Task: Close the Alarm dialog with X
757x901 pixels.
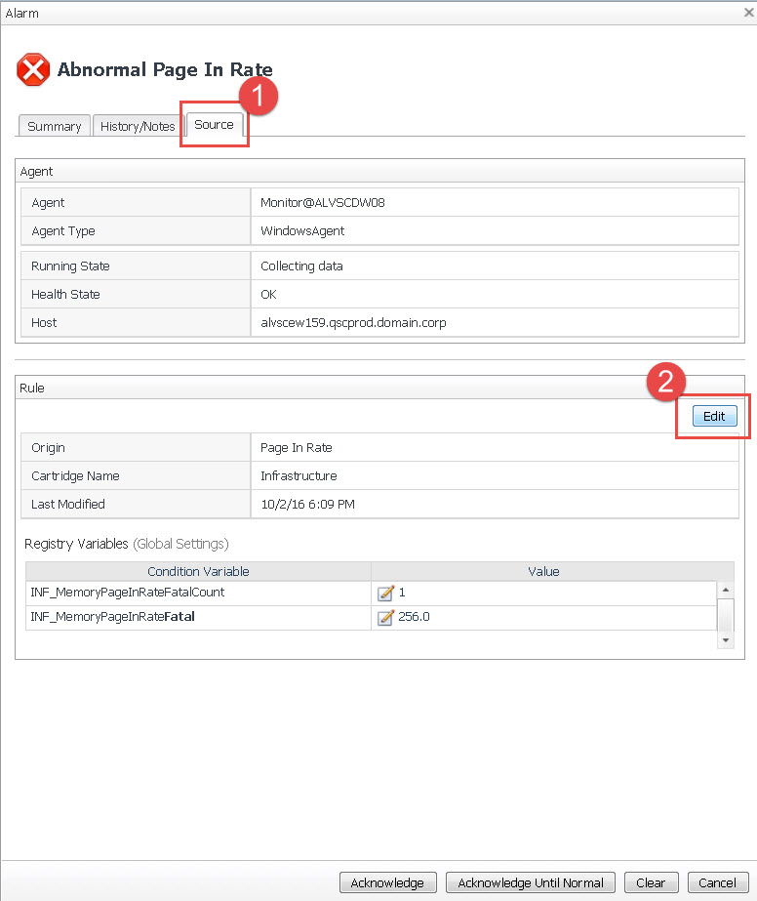Action: [747, 13]
